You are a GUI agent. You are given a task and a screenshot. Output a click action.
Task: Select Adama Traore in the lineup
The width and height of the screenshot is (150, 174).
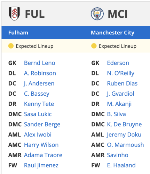(x=43, y=155)
